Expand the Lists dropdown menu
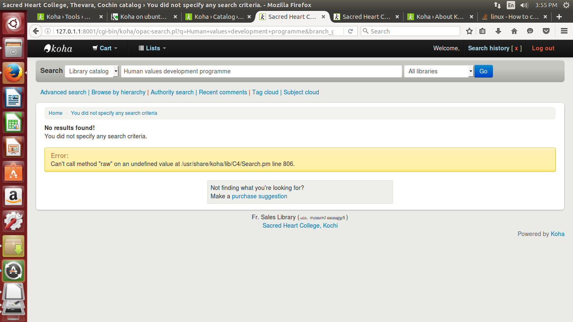Image resolution: width=573 pixels, height=322 pixels. tap(152, 48)
